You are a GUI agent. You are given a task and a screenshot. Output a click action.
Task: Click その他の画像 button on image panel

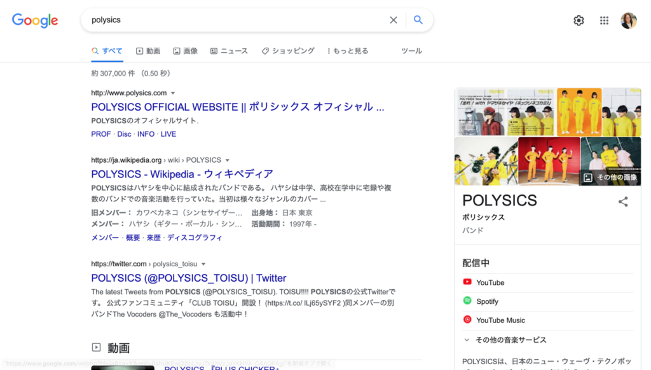pyautogui.click(x=610, y=177)
